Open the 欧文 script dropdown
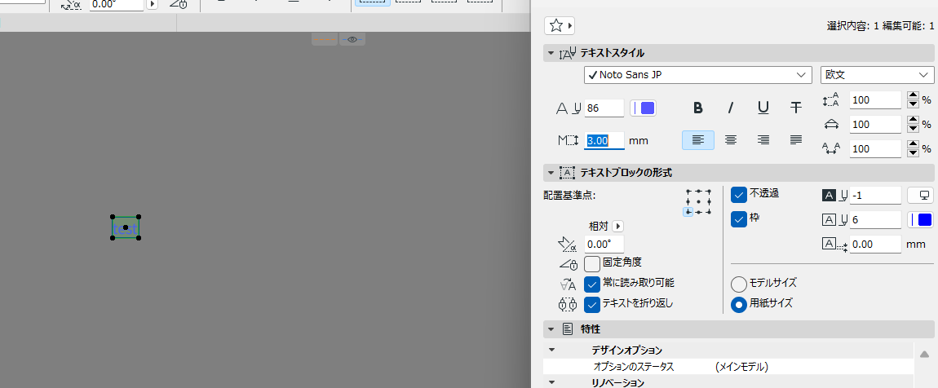The width and height of the screenshot is (938, 388). pos(877,75)
